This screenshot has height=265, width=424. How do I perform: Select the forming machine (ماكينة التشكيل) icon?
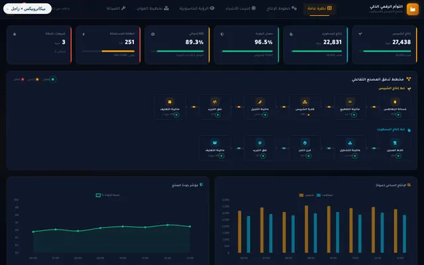tap(350, 143)
